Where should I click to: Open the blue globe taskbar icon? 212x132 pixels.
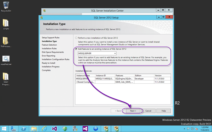click(96, 129)
